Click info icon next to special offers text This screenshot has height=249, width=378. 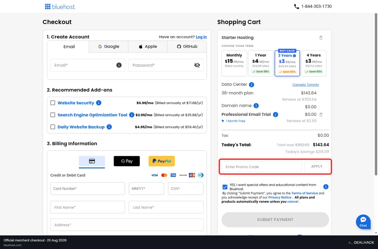(x=326, y=187)
